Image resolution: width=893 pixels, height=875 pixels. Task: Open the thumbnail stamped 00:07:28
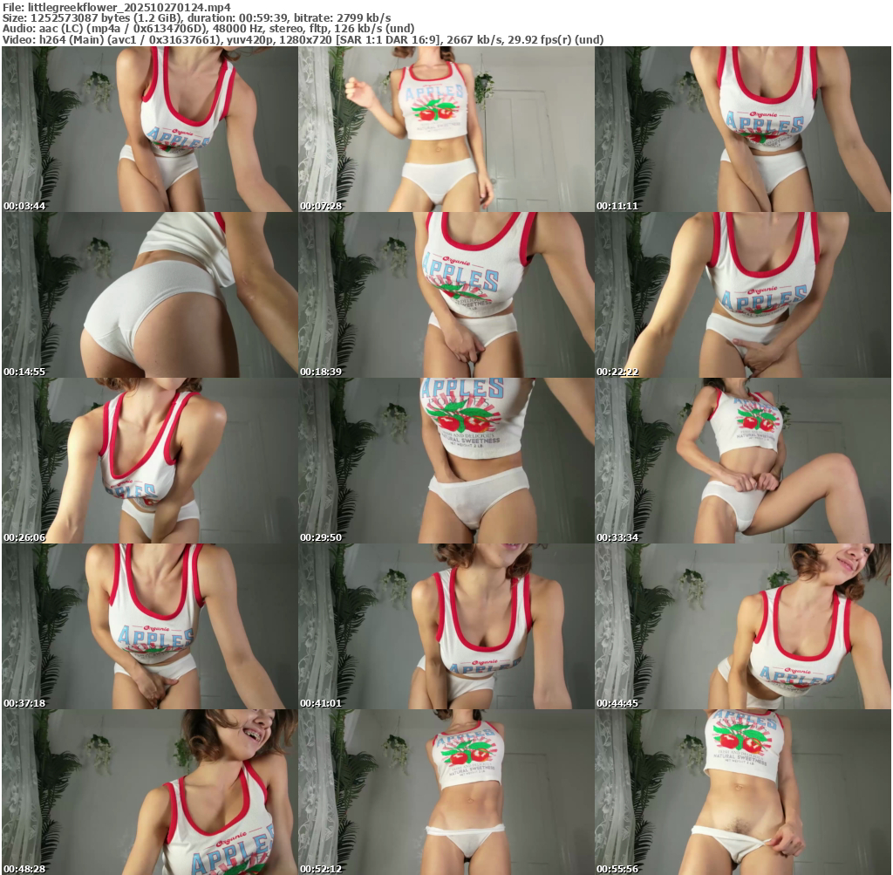(446, 129)
